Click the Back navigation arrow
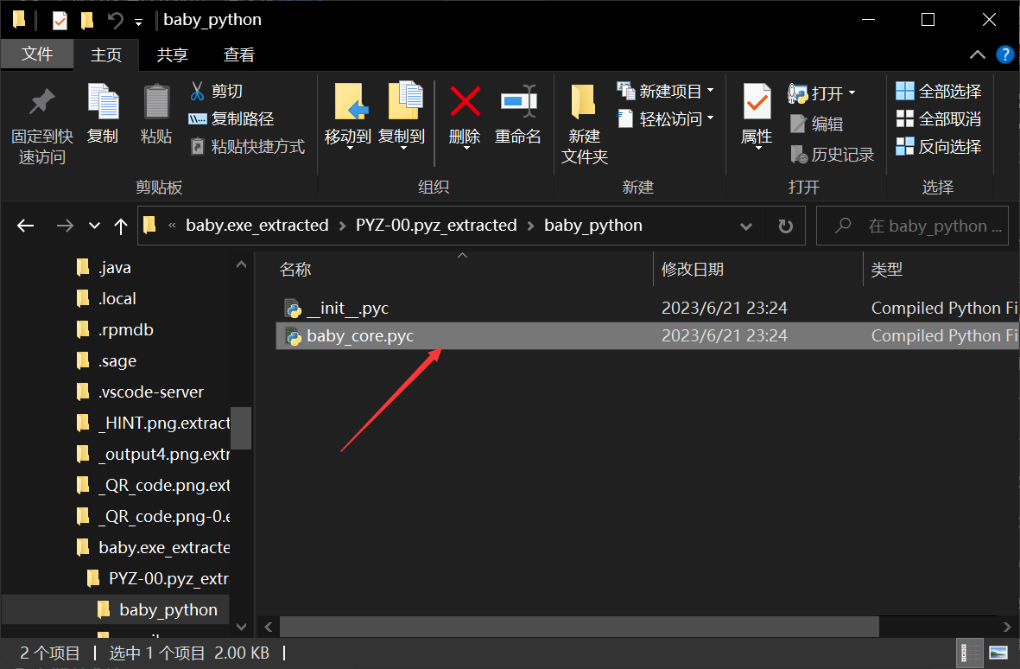Screen dimensions: 1020x669 [25, 226]
